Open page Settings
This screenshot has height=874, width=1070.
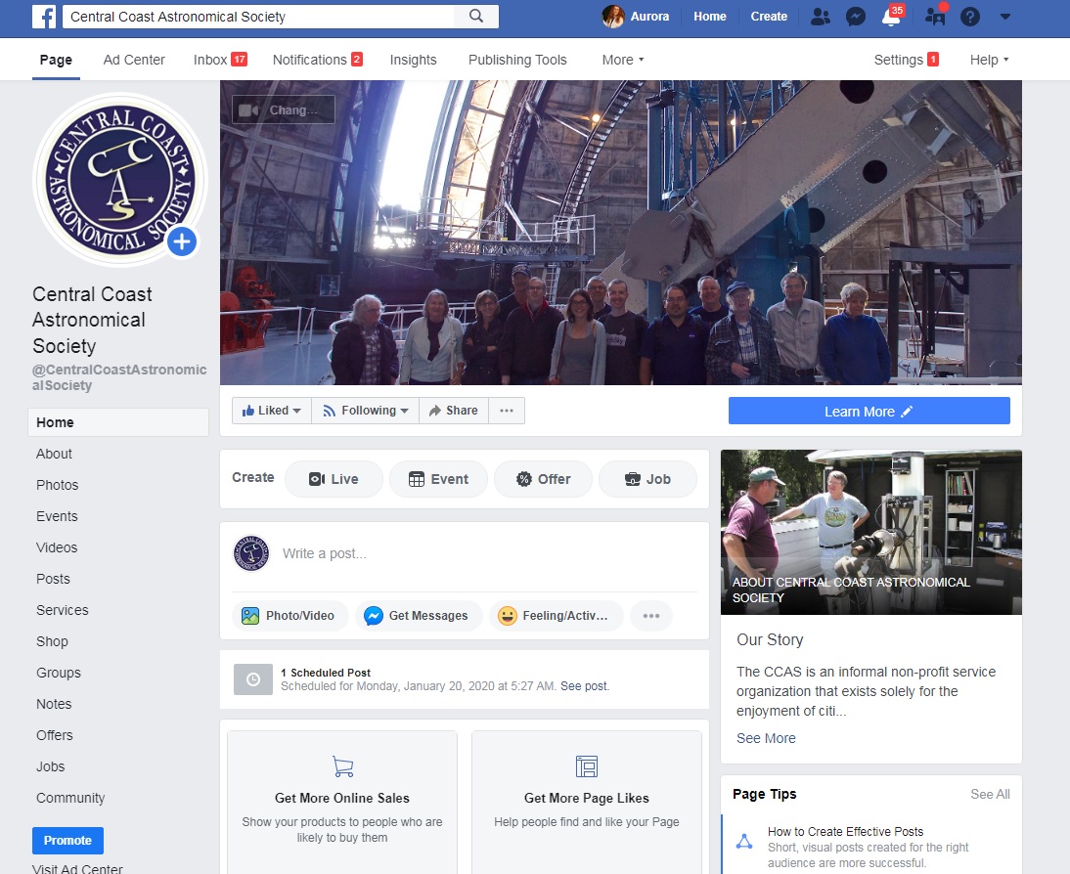(x=907, y=60)
